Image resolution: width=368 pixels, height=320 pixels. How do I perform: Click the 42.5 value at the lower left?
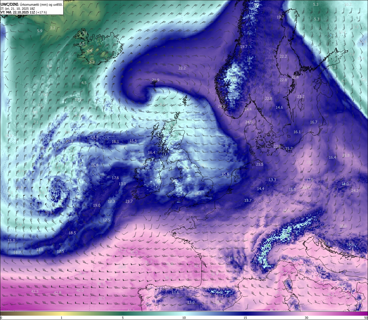click(x=34, y=291)
